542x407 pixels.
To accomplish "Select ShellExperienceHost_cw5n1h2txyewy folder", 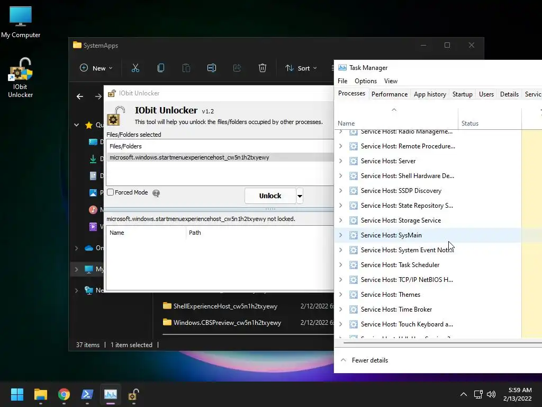I will click(x=225, y=306).
